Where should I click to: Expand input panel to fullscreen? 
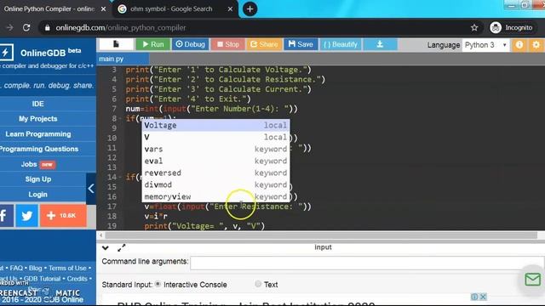(121, 247)
